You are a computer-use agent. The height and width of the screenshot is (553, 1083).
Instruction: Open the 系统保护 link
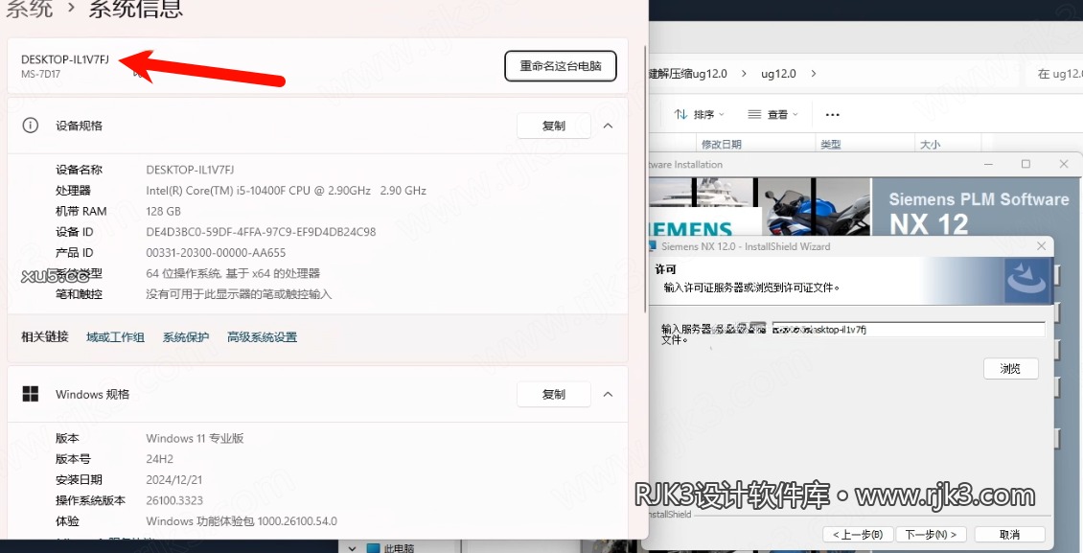point(186,337)
